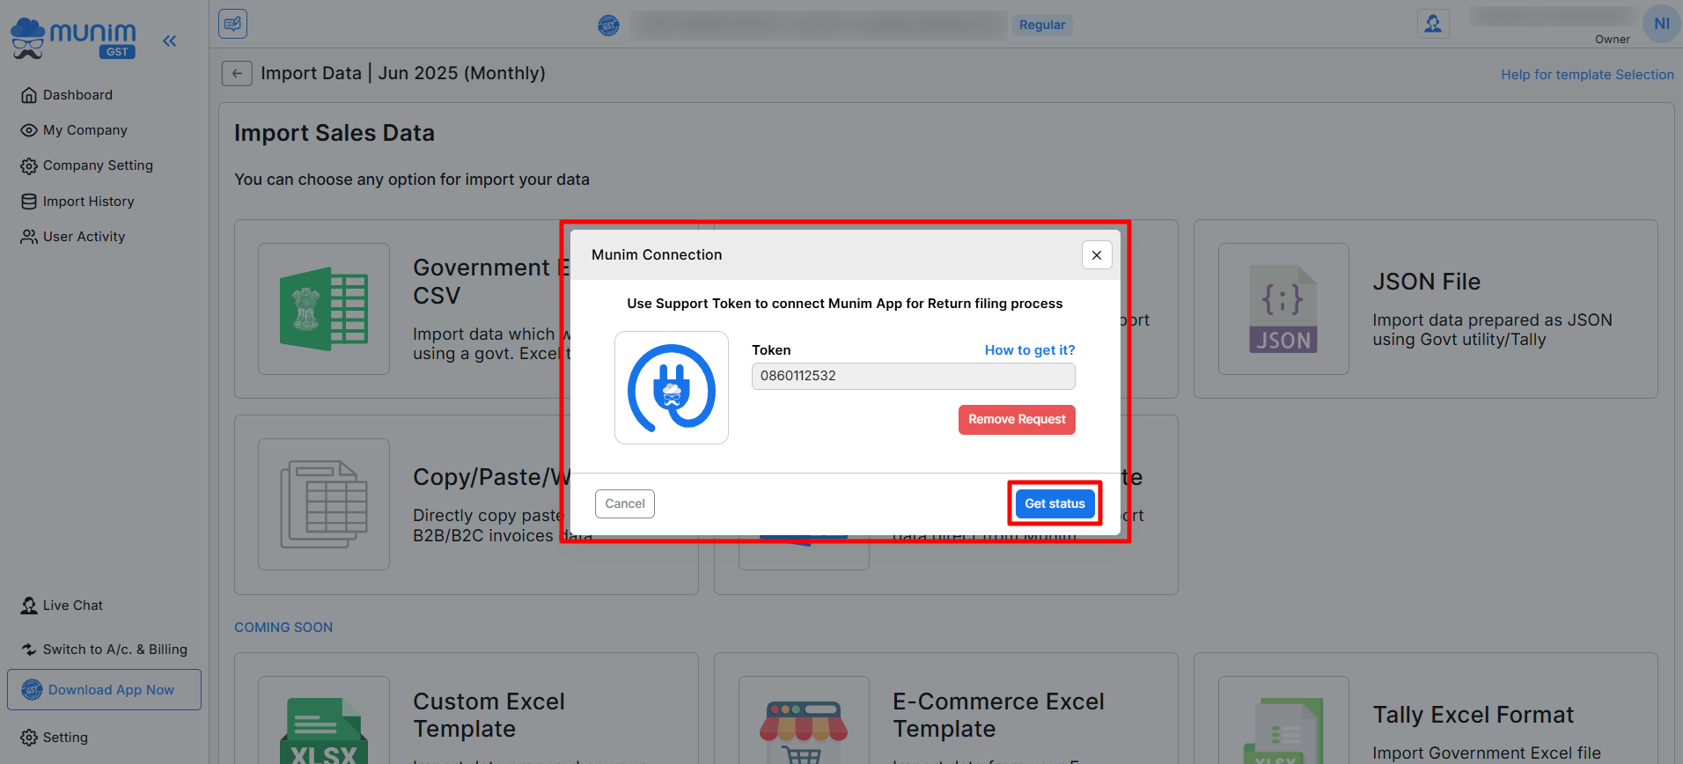Select the Copy/Paste spreadsheet icon

(324, 504)
